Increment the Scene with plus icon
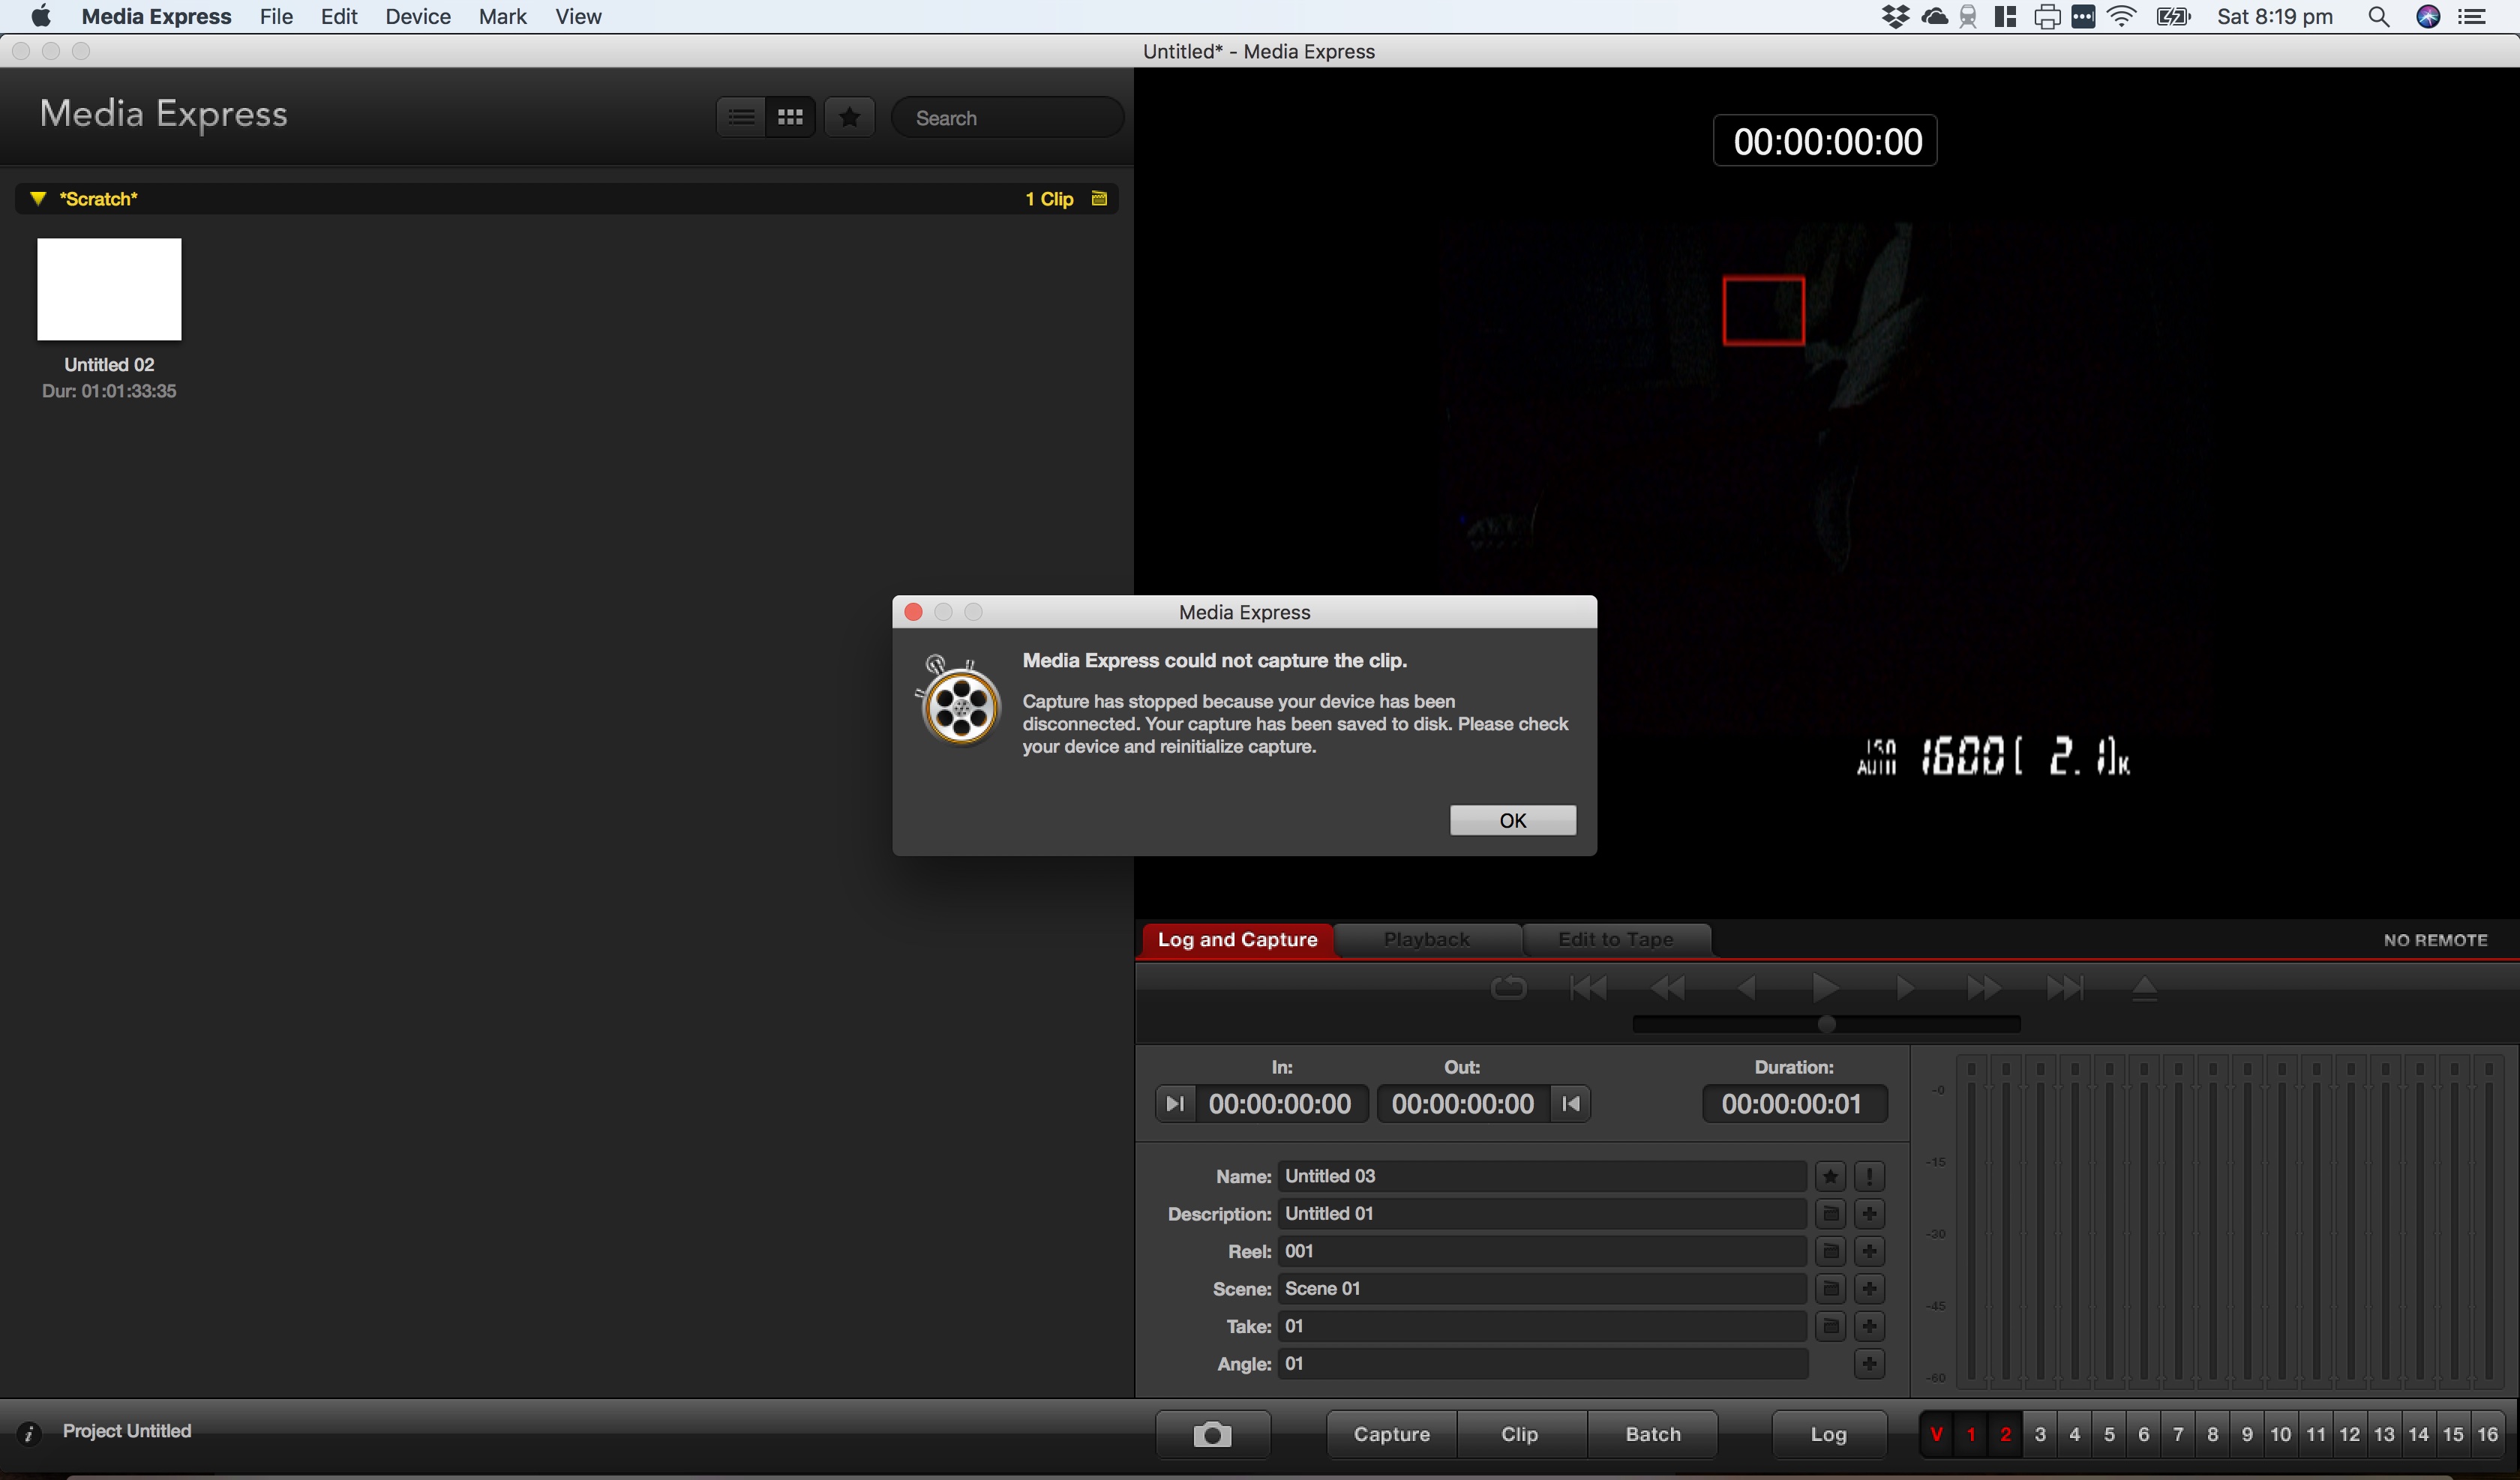Viewport: 2520px width, 1480px height. [x=1869, y=1289]
